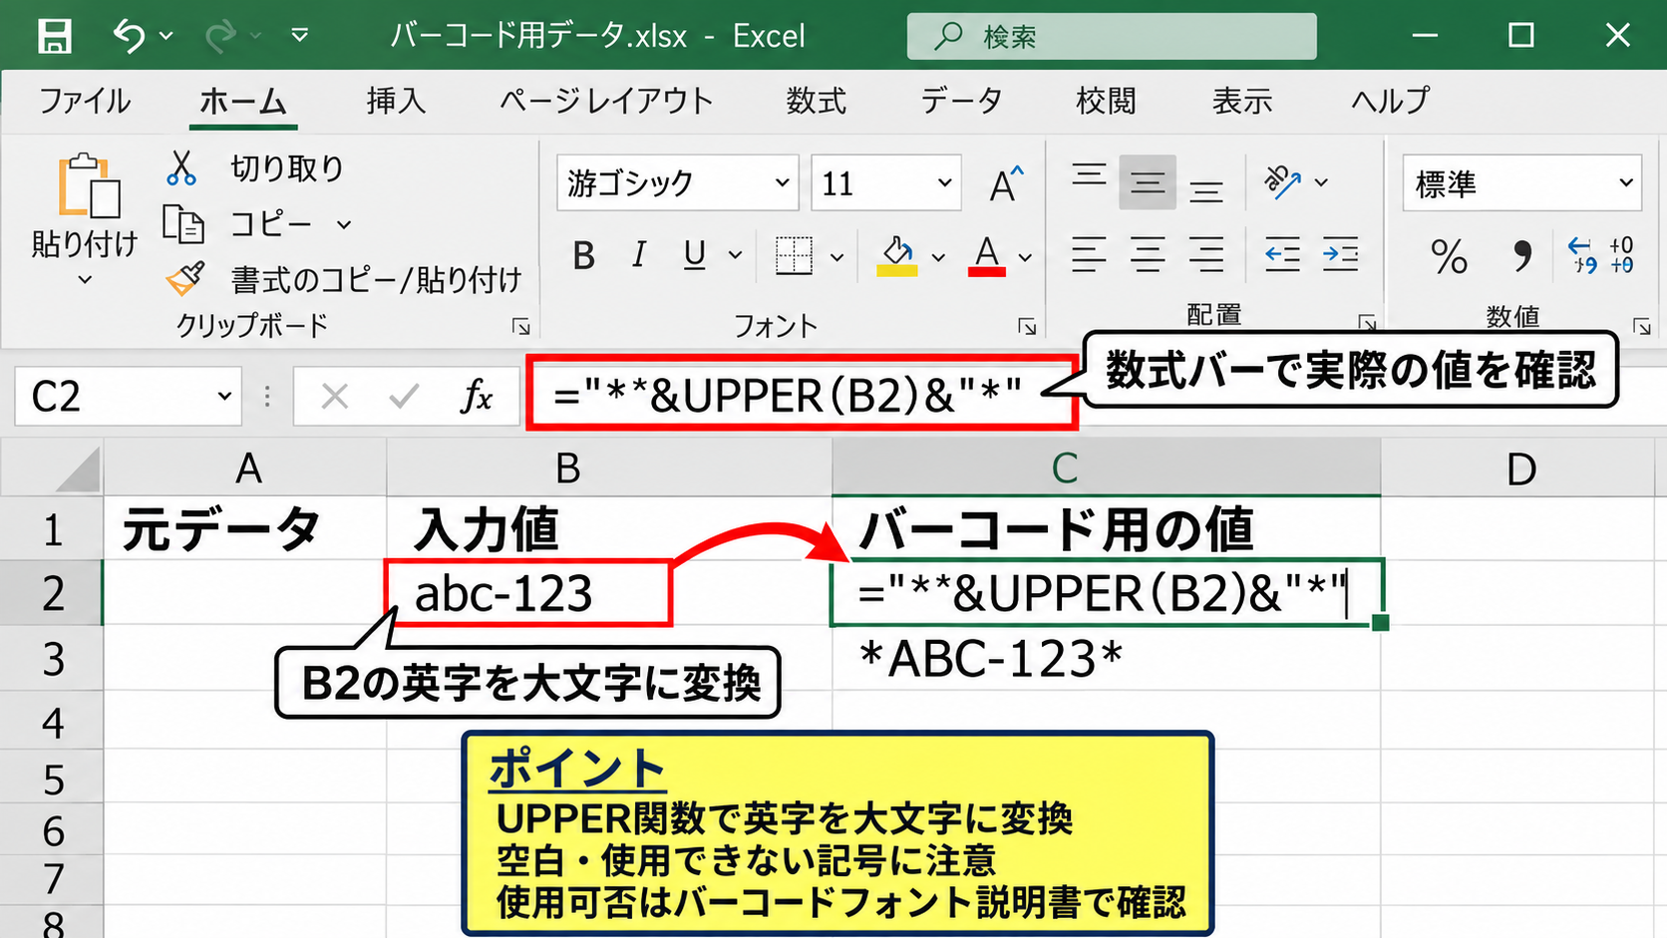Increase font size with large A icon
This screenshot has width=1667, height=938.
pyautogui.click(x=1006, y=183)
